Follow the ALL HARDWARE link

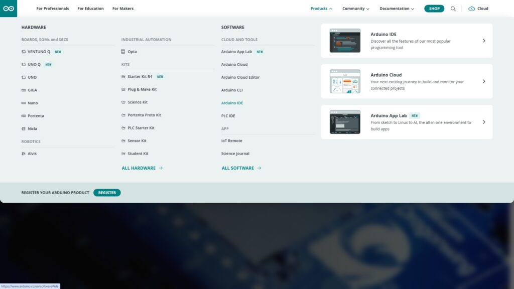point(142,168)
